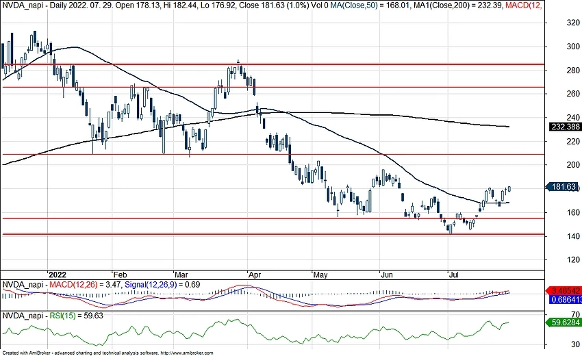Click the Apr month label on the date axis
The height and width of the screenshot is (356, 582).
point(255,275)
